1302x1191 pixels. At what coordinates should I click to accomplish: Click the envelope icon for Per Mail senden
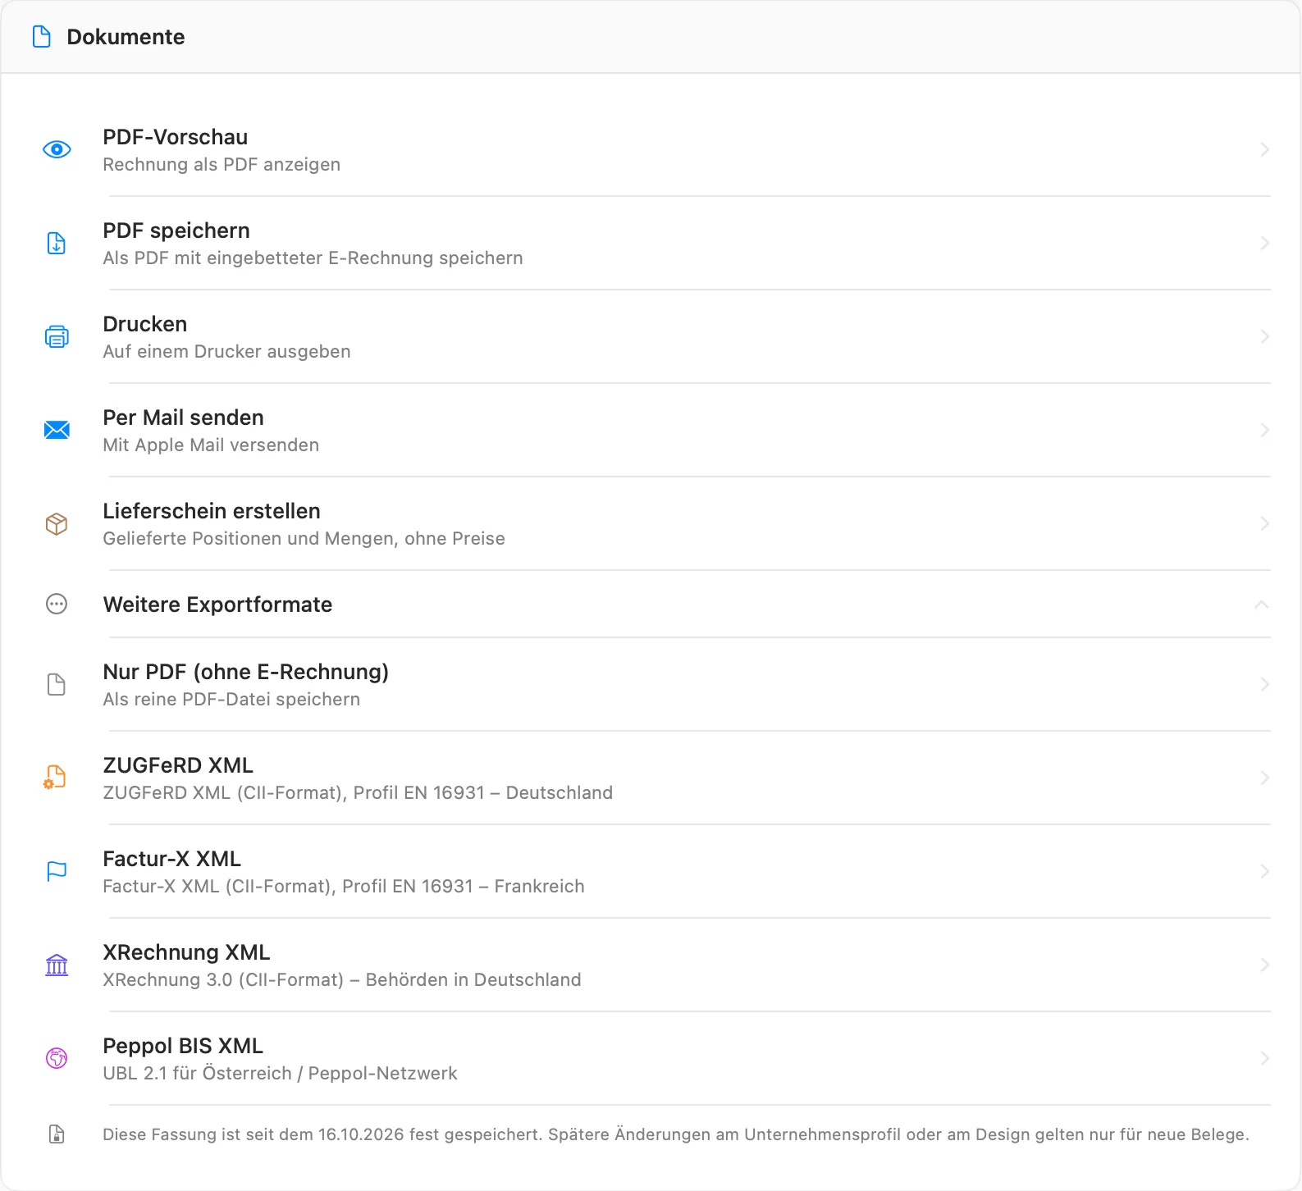pyautogui.click(x=57, y=430)
